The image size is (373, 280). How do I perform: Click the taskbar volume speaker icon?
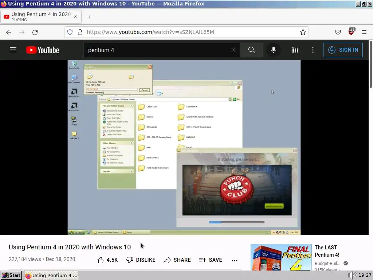tap(352, 276)
